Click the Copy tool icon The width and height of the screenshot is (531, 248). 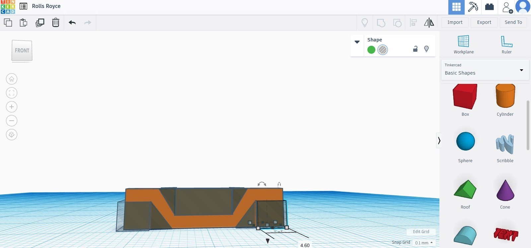pos(8,23)
